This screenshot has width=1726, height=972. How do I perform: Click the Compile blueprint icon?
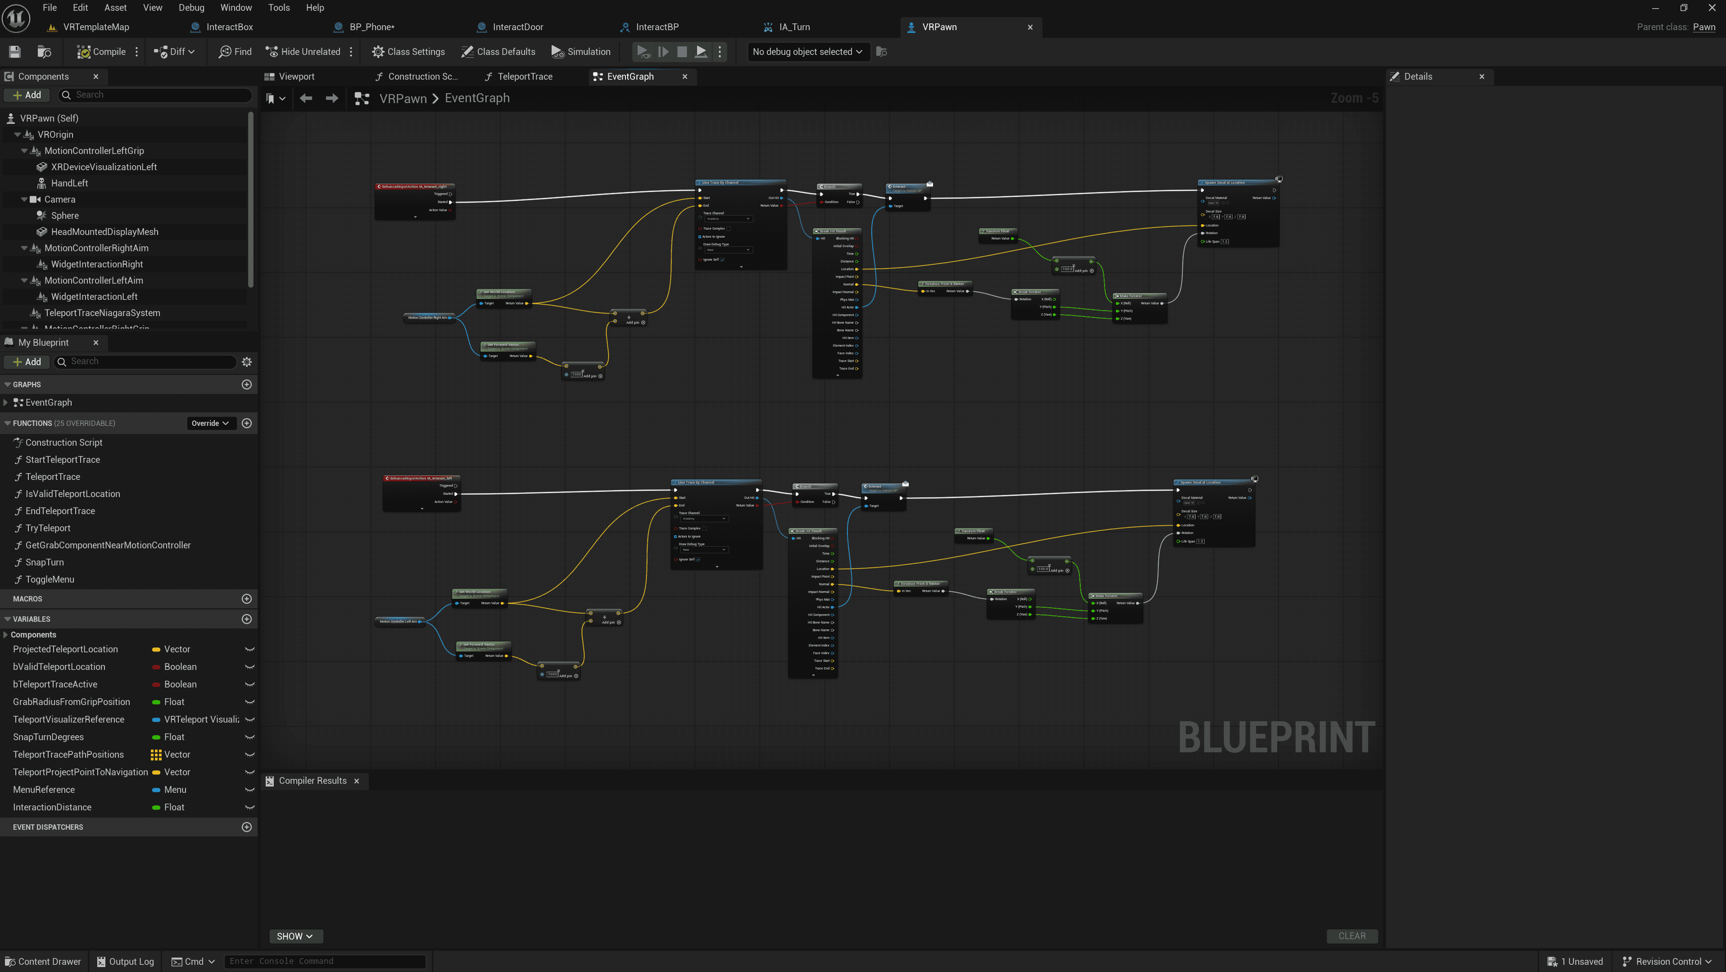click(84, 52)
